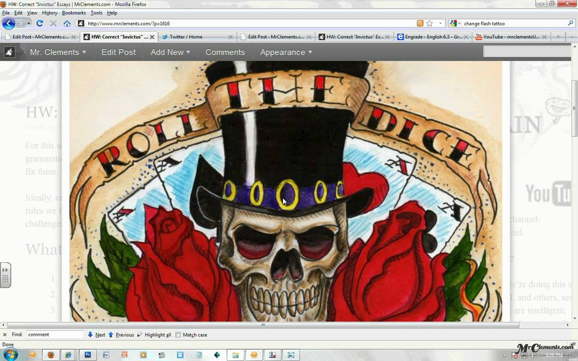Image resolution: width=578 pixels, height=361 pixels.
Task: Expand the Mr. Clements admin menu
Action: [x=58, y=52]
